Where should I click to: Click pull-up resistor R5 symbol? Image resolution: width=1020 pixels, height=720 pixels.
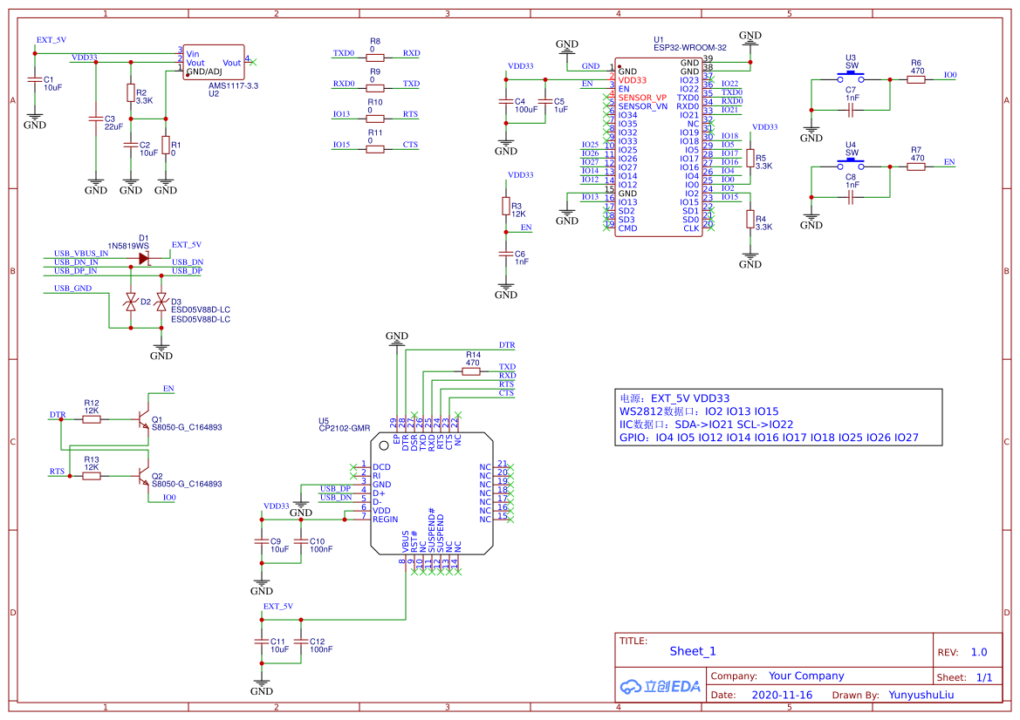tap(750, 158)
